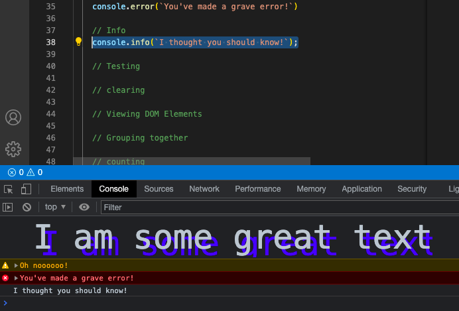Viewport: 459px width, 311px height.
Task: Expand the 'grave error' error message
Action: [x=17, y=278]
